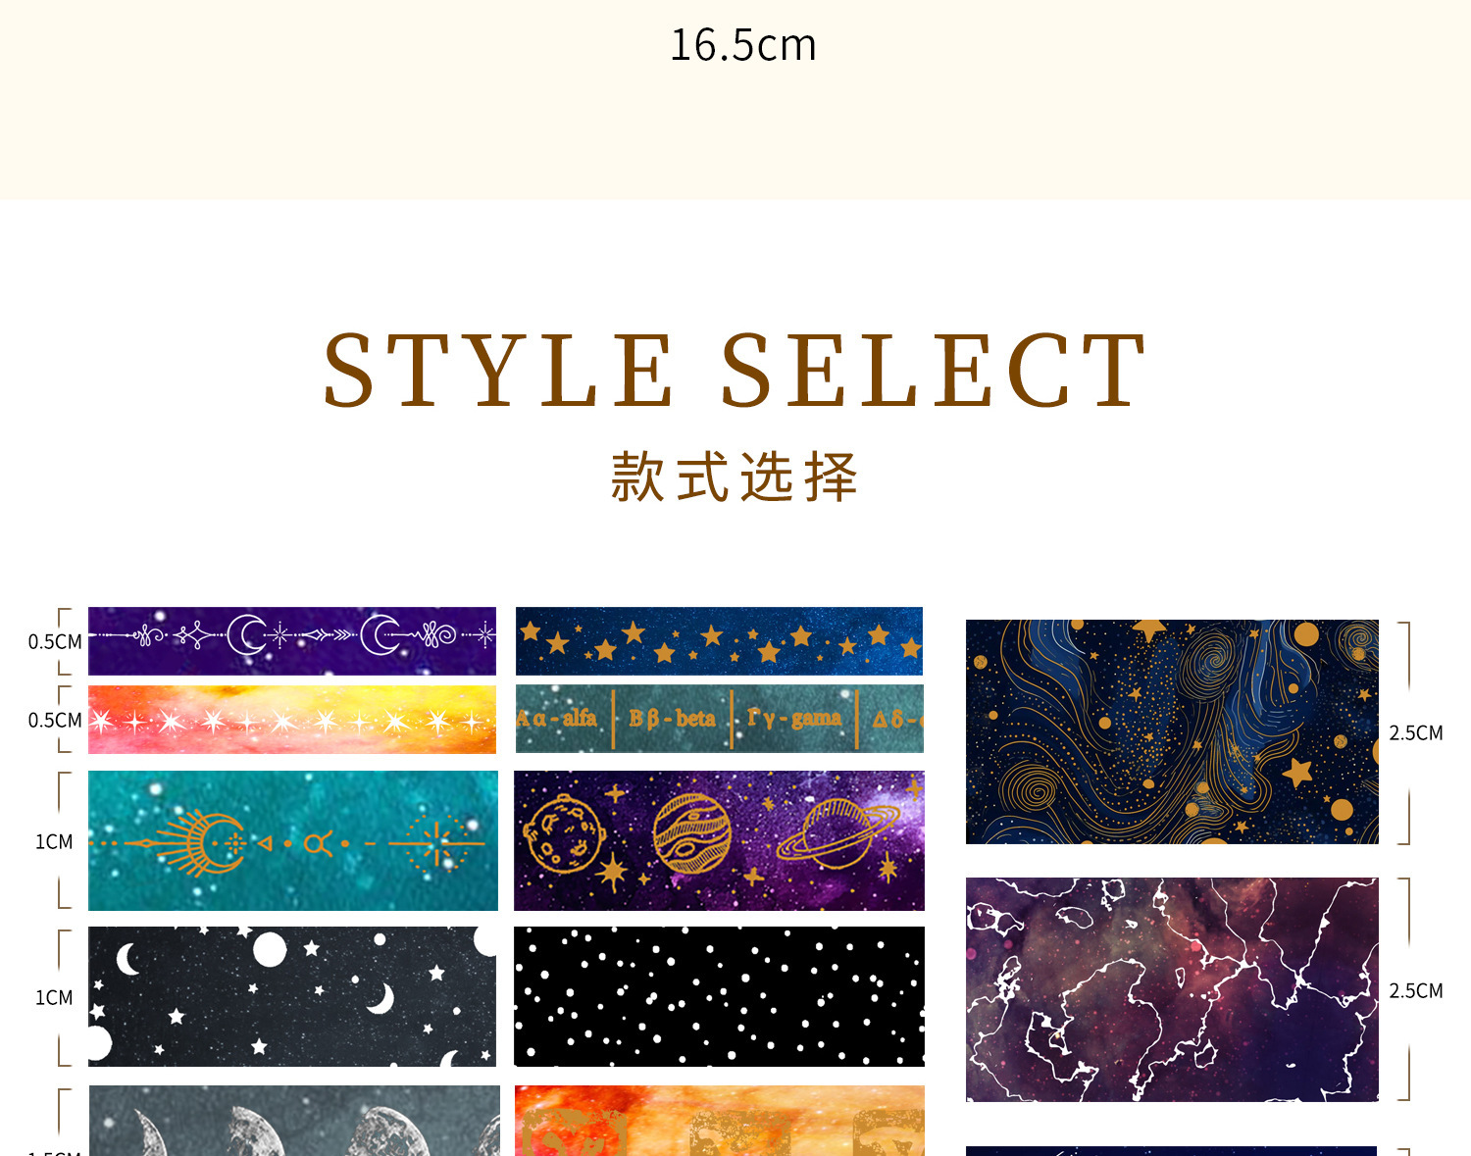Select the blue tape with gold stars
This screenshot has height=1156, width=1471.
pyautogui.click(x=719, y=641)
